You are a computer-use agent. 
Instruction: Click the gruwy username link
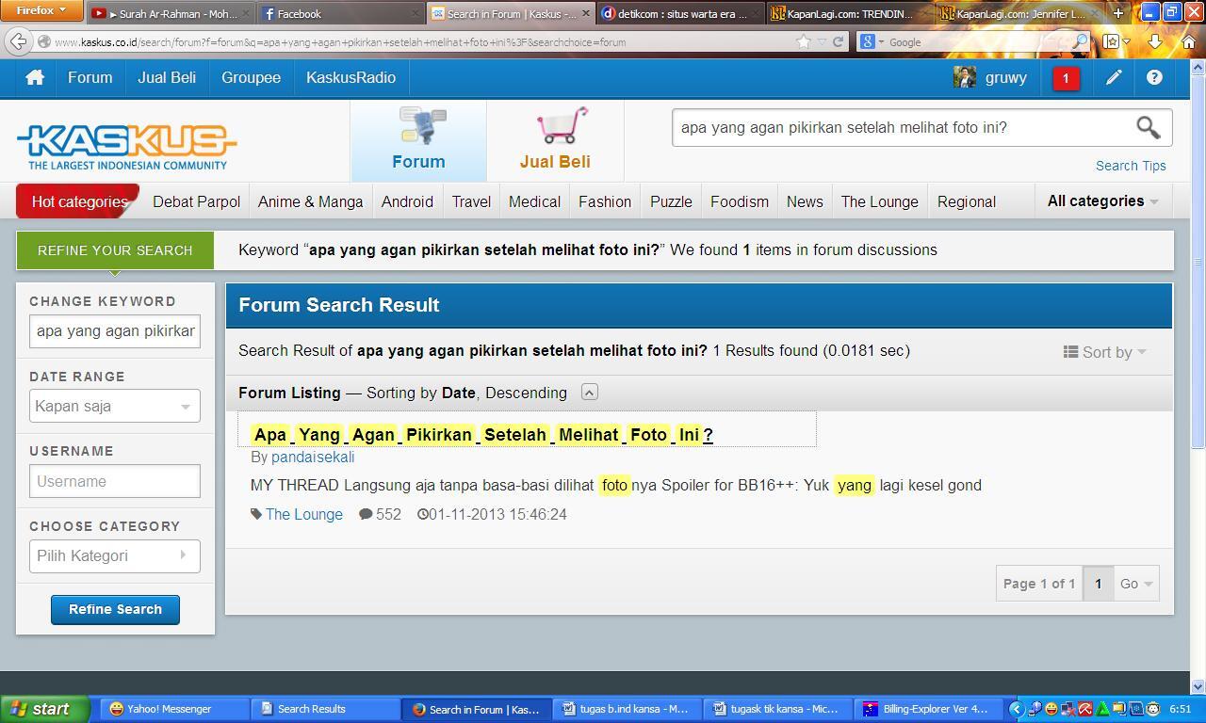(x=1005, y=78)
